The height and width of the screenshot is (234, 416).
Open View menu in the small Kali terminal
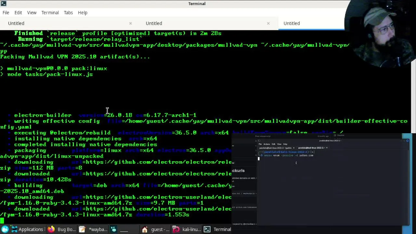click(x=279, y=144)
